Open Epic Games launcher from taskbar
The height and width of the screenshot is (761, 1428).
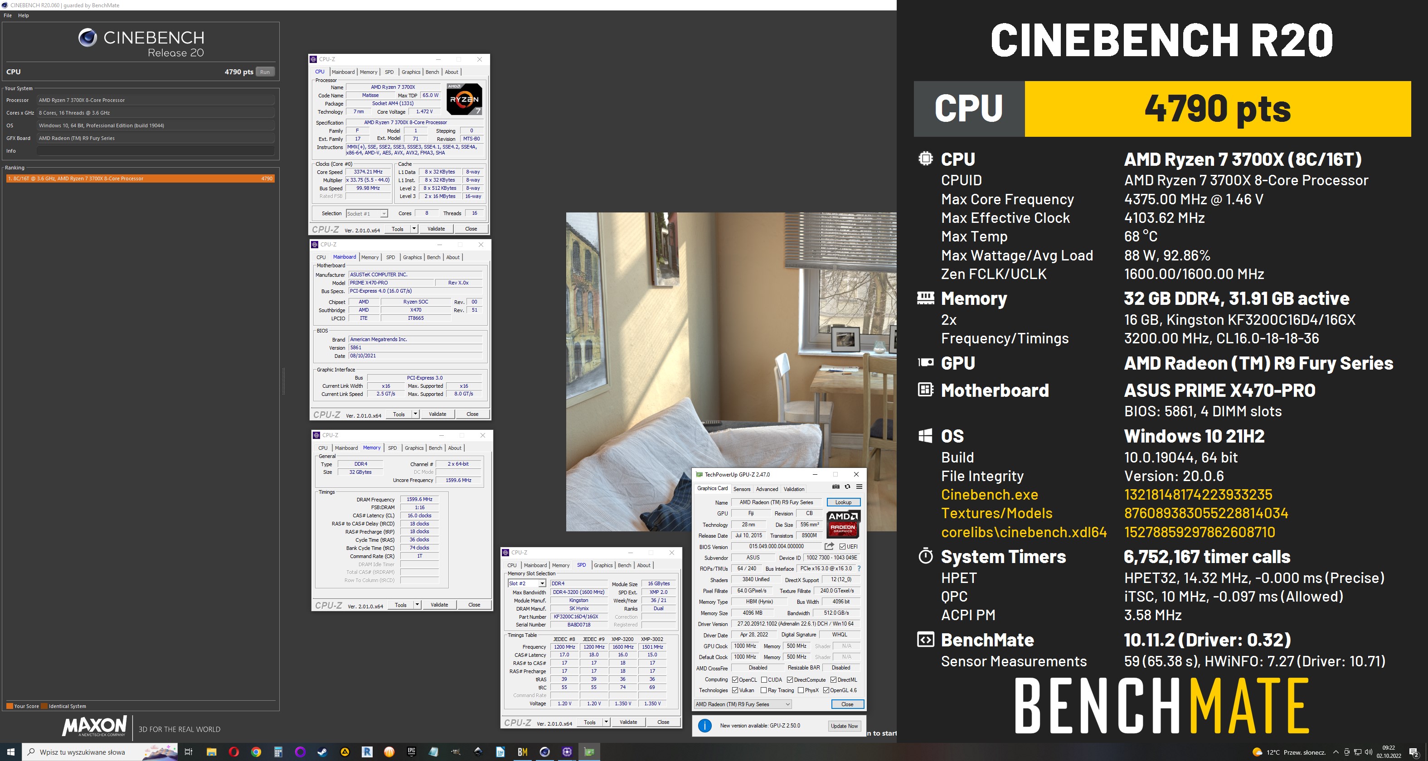point(411,751)
